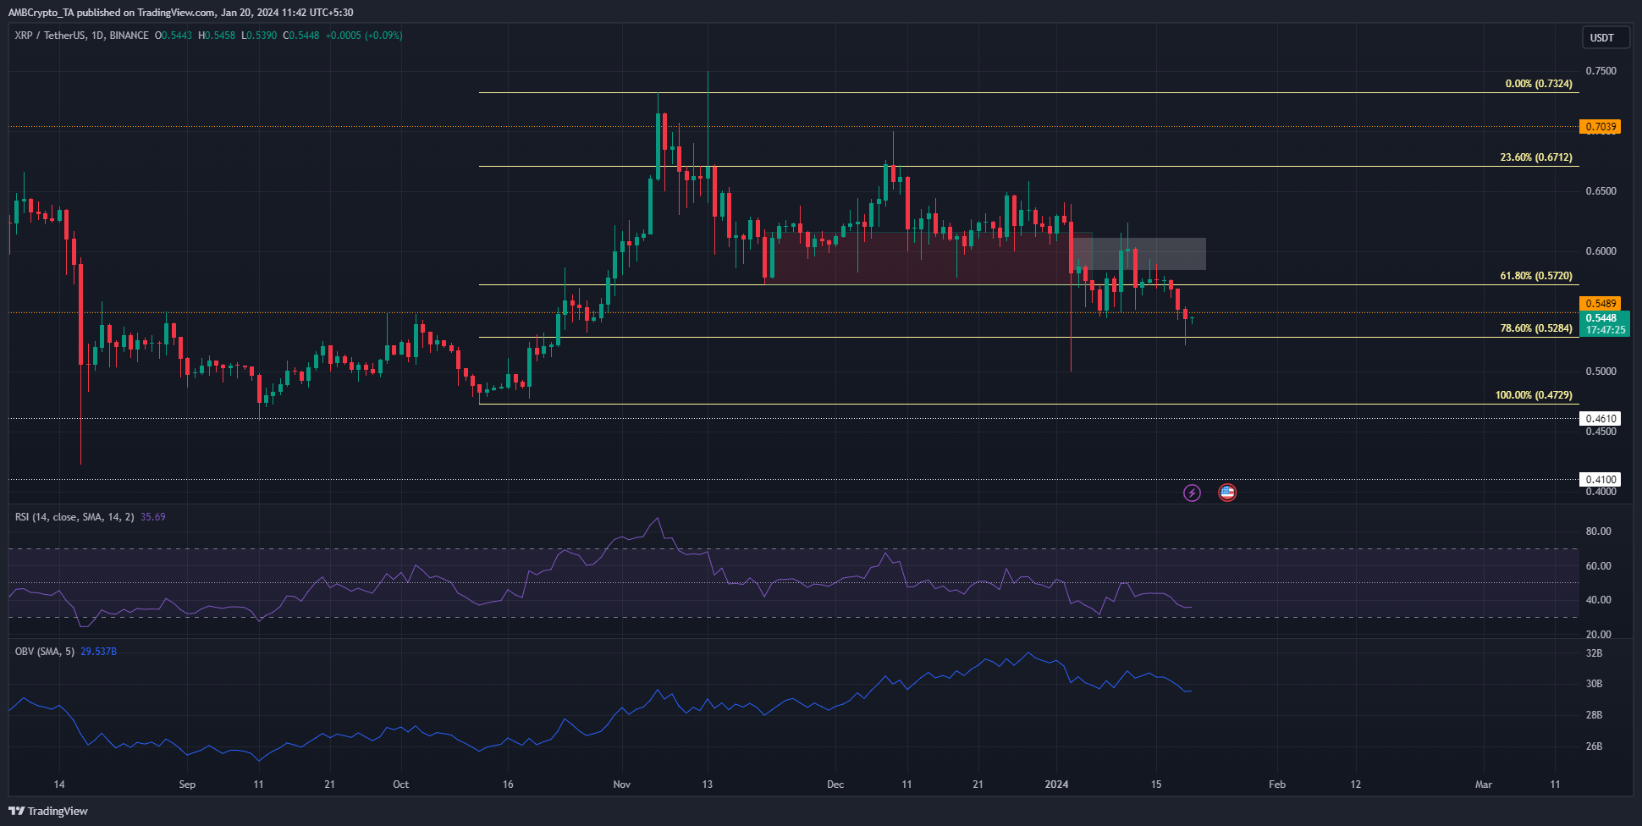The height and width of the screenshot is (826, 1642).
Task: Click the Feb label on time axis
Action: coord(1277,785)
